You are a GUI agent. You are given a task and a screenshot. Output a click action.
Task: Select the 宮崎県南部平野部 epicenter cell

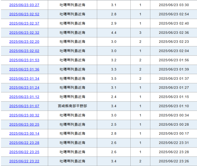[72, 106]
